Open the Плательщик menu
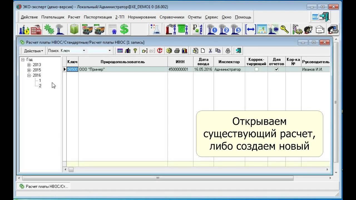 tap(53, 17)
